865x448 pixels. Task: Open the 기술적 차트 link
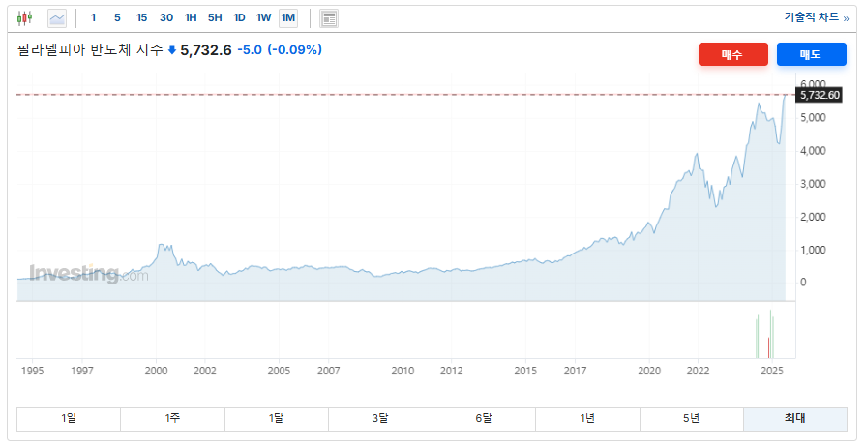pyautogui.click(x=817, y=17)
